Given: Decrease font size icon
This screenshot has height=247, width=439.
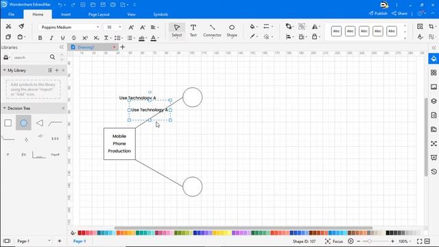Looking at the screenshot, I should click(143, 27).
